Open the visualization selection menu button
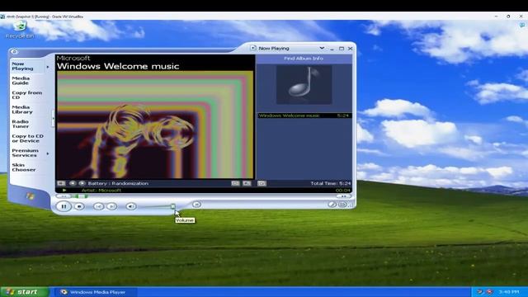This screenshot has width=528, height=297. coord(61,183)
